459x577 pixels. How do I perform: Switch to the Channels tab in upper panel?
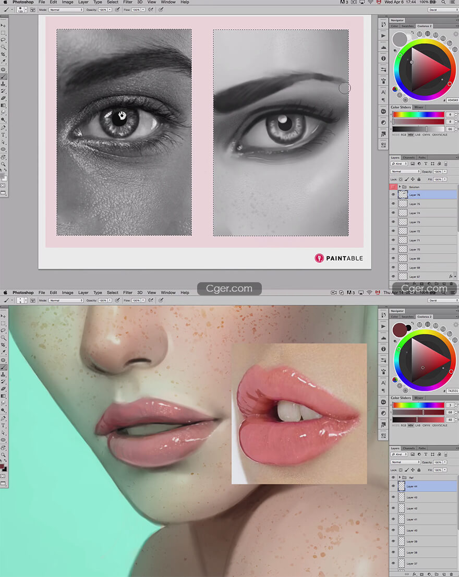pyautogui.click(x=408, y=158)
